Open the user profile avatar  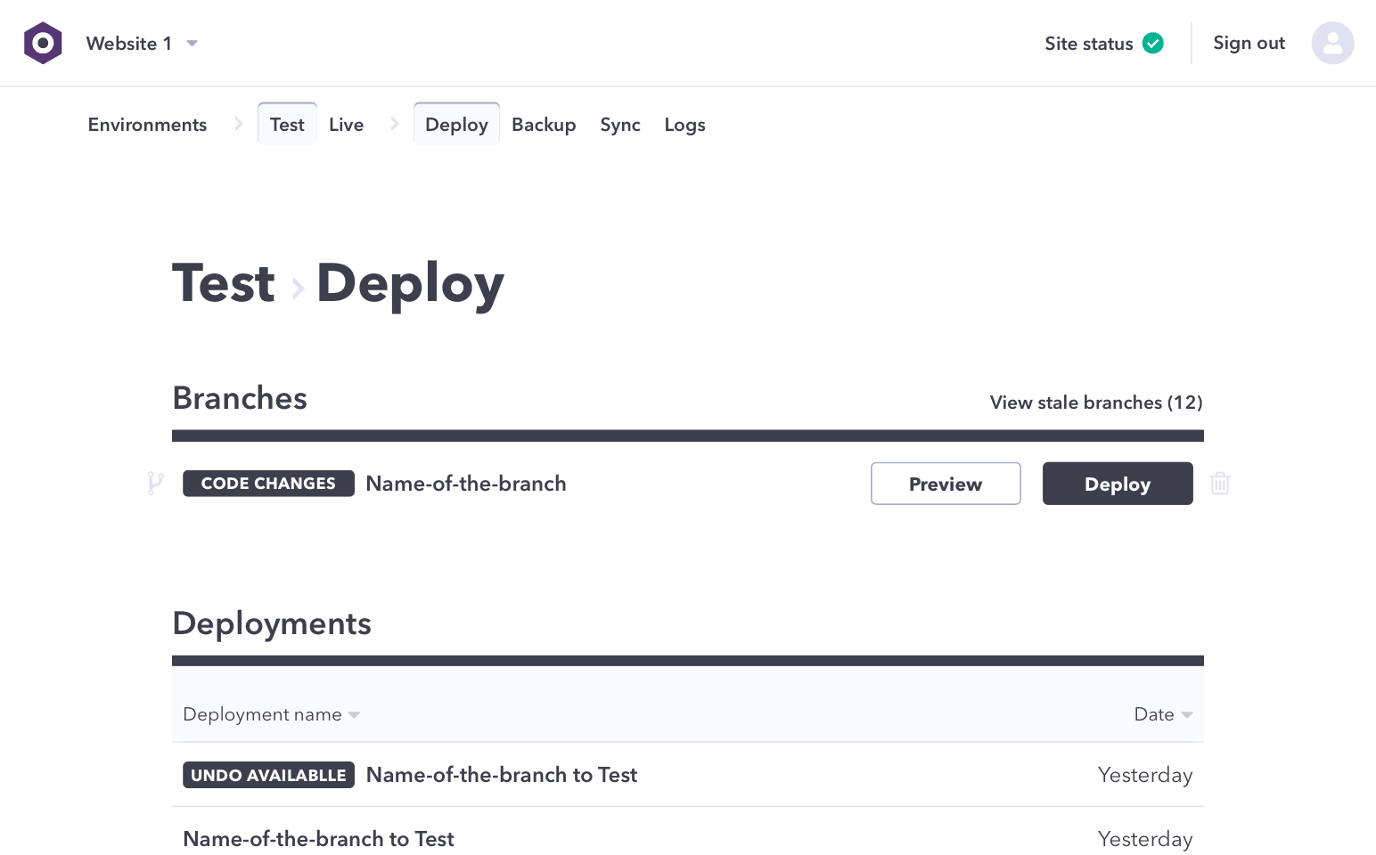point(1332,43)
